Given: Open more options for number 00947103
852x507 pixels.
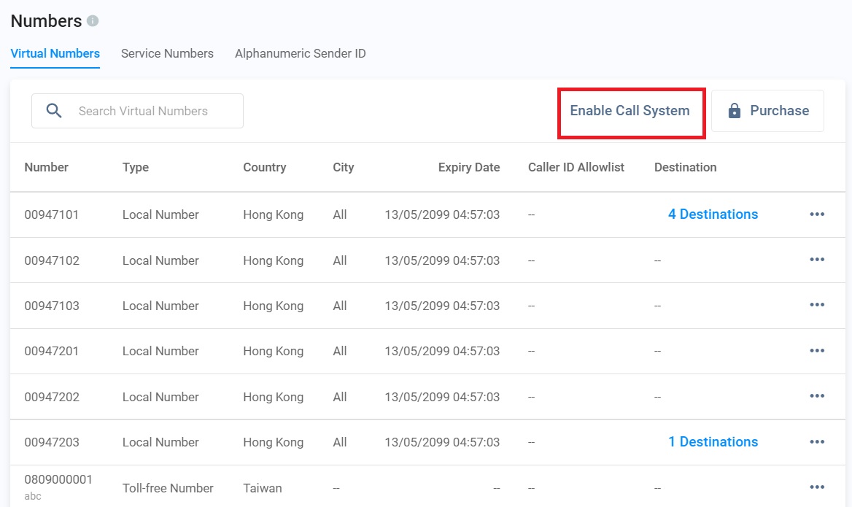Looking at the screenshot, I should [x=817, y=306].
